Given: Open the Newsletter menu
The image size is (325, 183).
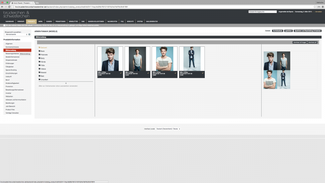Looking at the screenshot, I should click(74, 22).
